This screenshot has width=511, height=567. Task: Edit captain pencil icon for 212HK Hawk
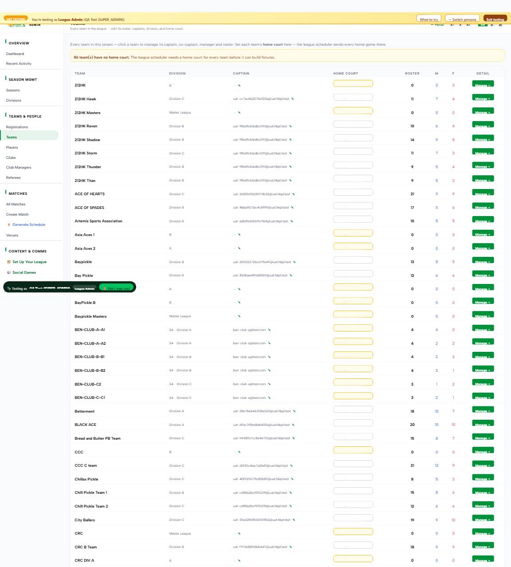(292, 99)
